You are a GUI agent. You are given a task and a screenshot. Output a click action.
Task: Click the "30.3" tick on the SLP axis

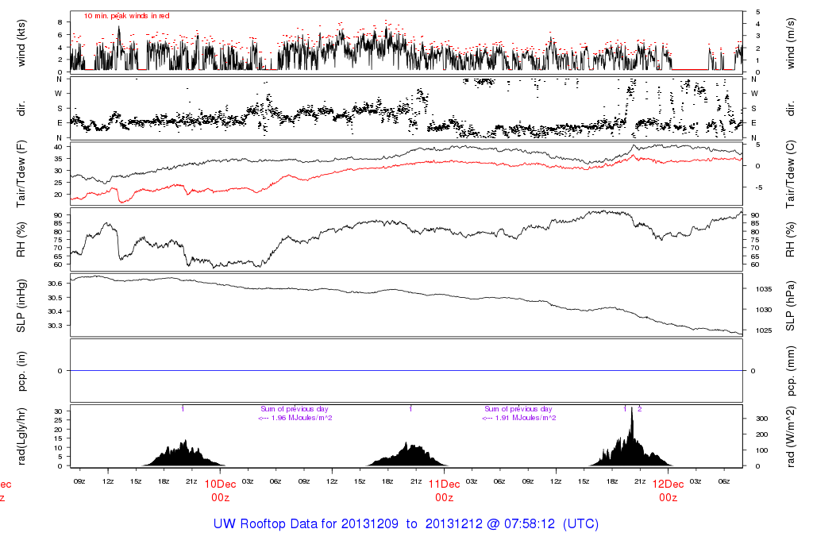(55, 325)
